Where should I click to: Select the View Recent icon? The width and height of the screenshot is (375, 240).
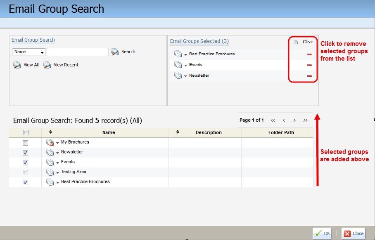click(47, 65)
